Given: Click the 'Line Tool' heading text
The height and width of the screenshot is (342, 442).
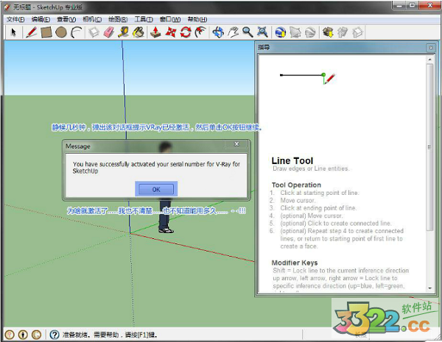Looking at the screenshot, I should tap(292, 161).
